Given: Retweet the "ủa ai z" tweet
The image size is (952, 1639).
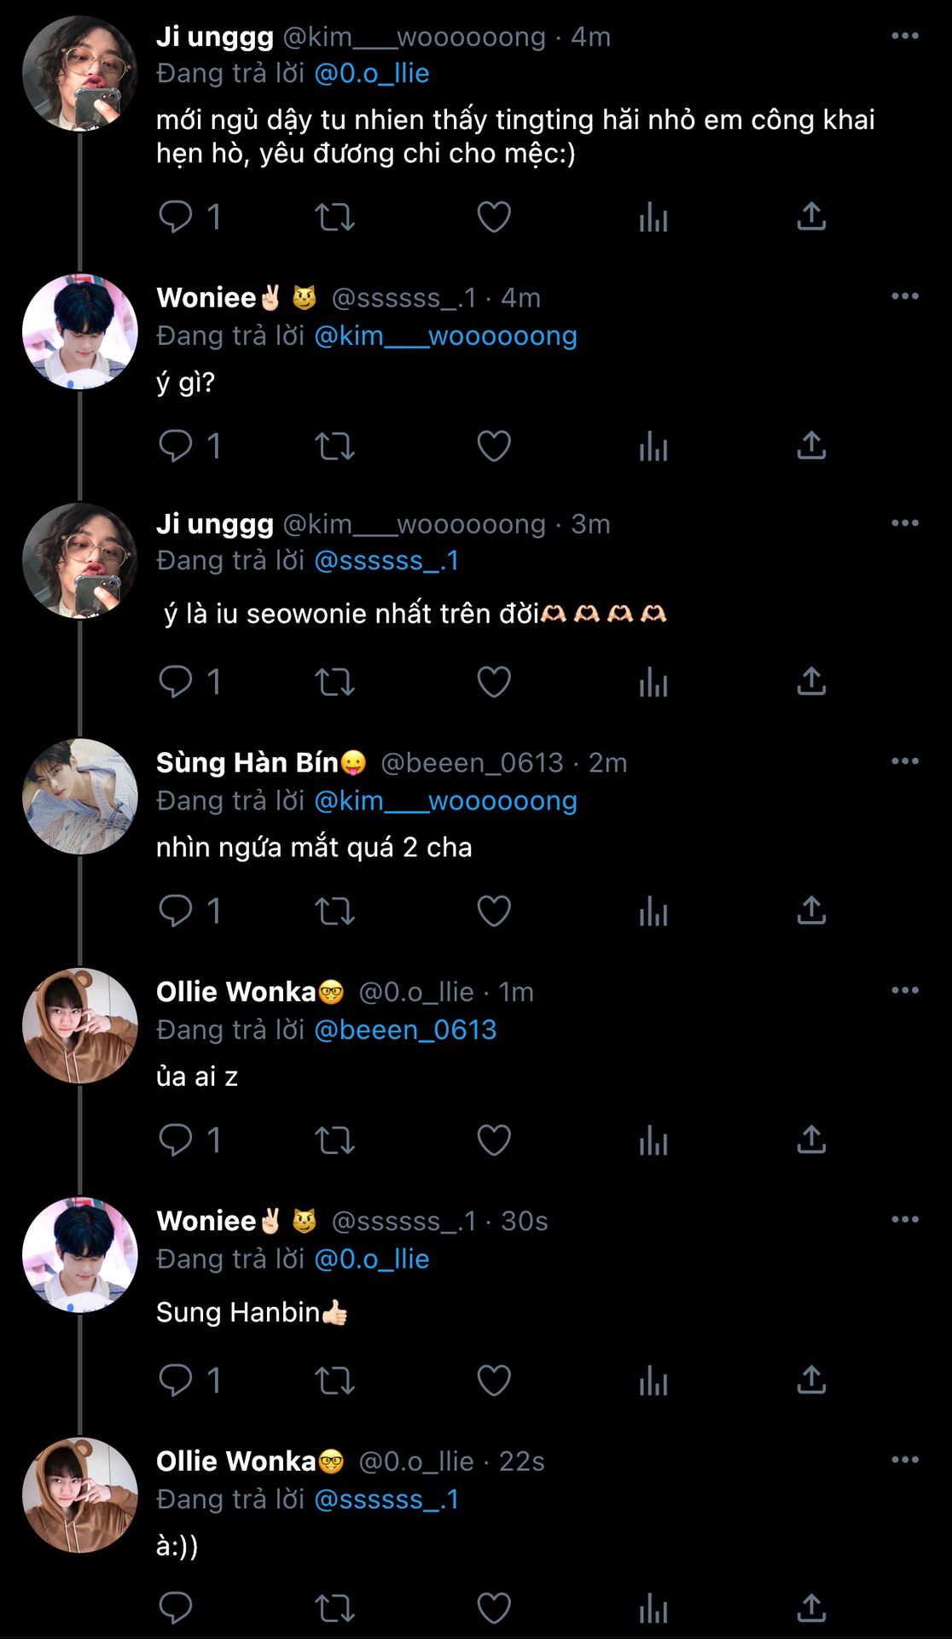Looking at the screenshot, I should [x=334, y=1140].
